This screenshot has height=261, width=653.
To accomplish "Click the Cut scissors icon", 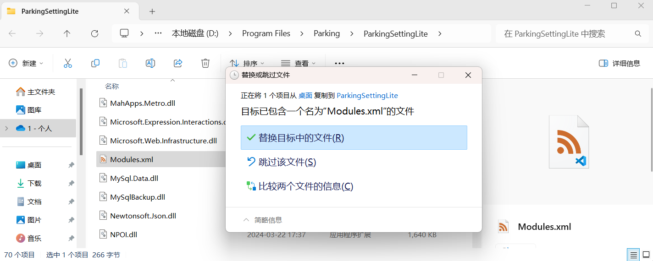I will (x=68, y=63).
